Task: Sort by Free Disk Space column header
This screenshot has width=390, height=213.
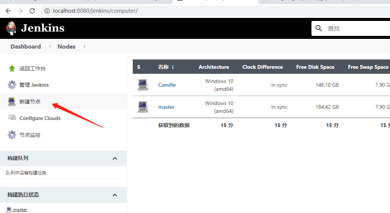Action: point(315,67)
